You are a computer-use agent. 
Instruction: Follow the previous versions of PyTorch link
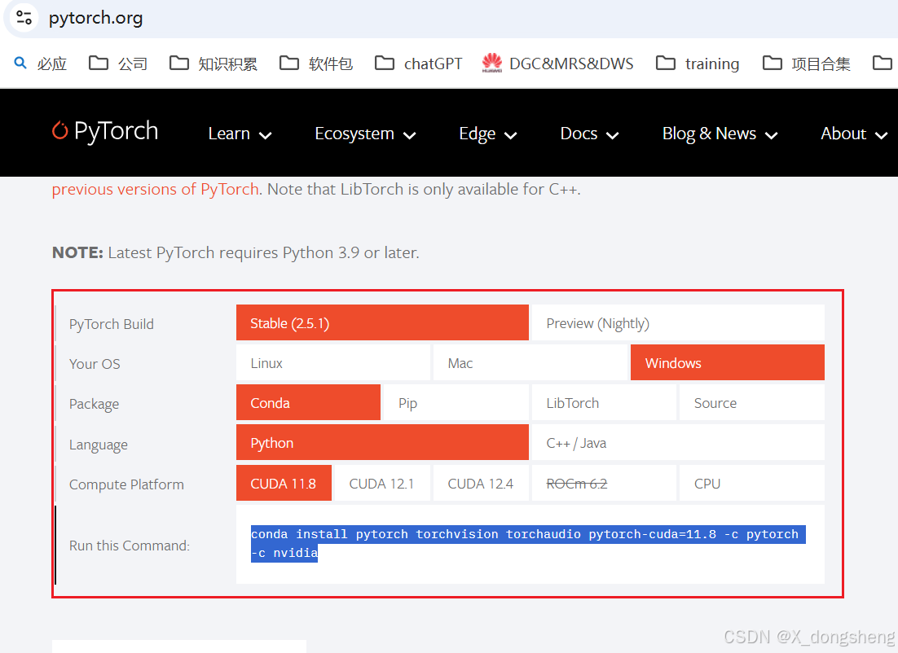[x=155, y=190]
